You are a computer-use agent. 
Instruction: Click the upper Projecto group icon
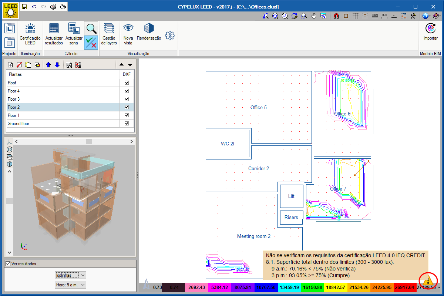[x=9, y=28]
